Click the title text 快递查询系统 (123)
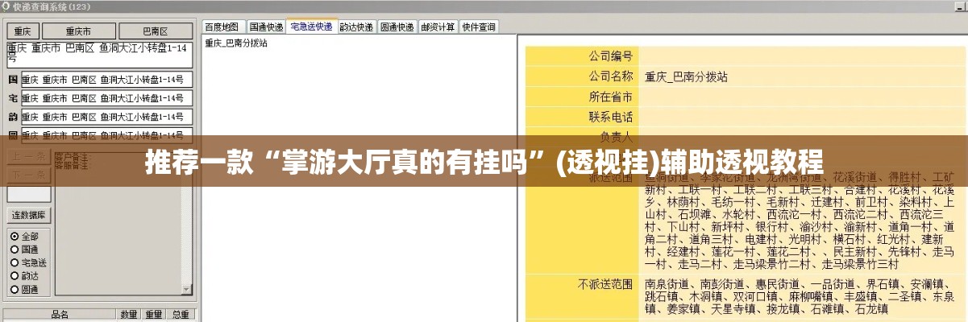The width and height of the screenshot is (968, 322). (x=52, y=6)
